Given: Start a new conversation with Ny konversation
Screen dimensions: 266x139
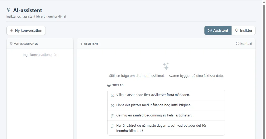Looking at the screenshot, I should (x=26, y=30).
